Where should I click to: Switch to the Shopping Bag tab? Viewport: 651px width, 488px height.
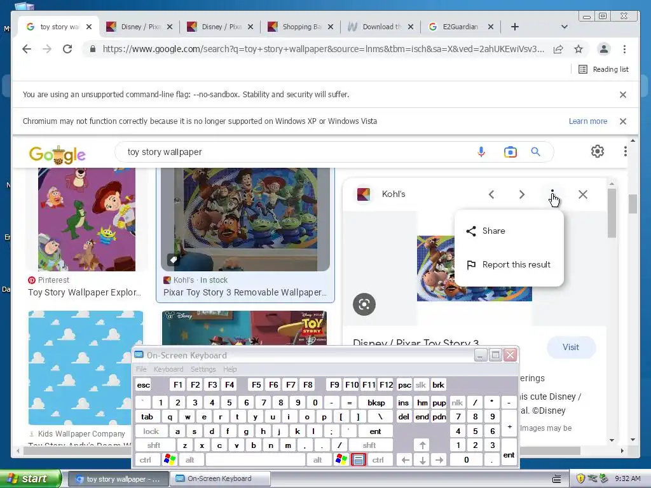301,27
